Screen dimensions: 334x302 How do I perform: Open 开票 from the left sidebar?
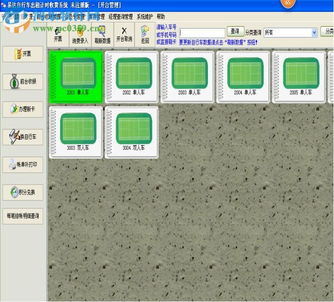click(23, 54)
